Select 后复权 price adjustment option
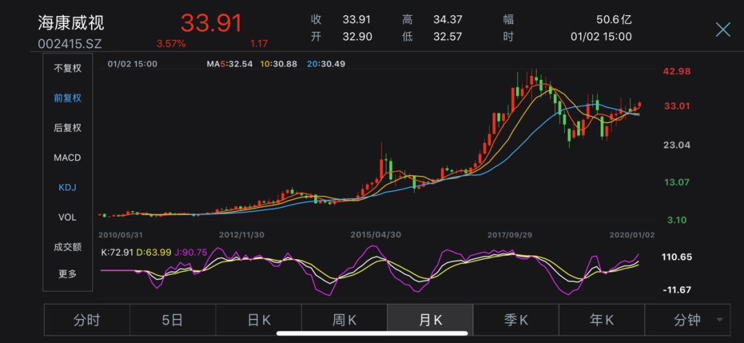The height and width of the screenshot is (343, 744). pos(68,128)
